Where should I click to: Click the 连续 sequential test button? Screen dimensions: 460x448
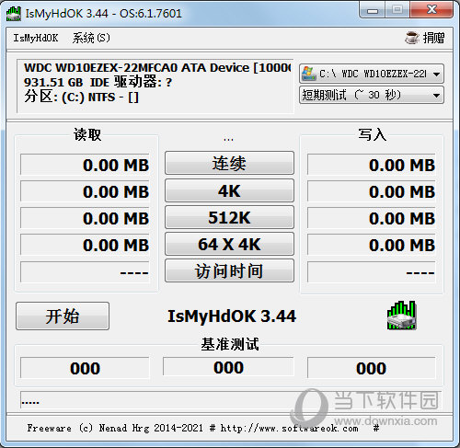[229, 163]
